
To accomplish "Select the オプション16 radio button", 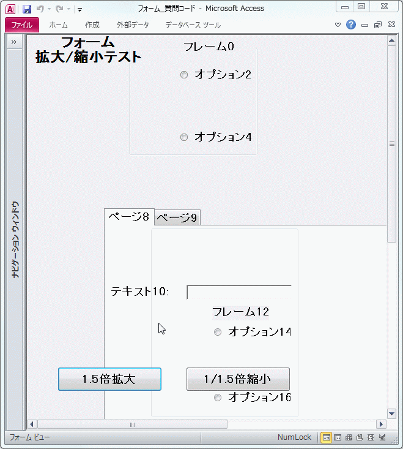I will tap(218, 398).
